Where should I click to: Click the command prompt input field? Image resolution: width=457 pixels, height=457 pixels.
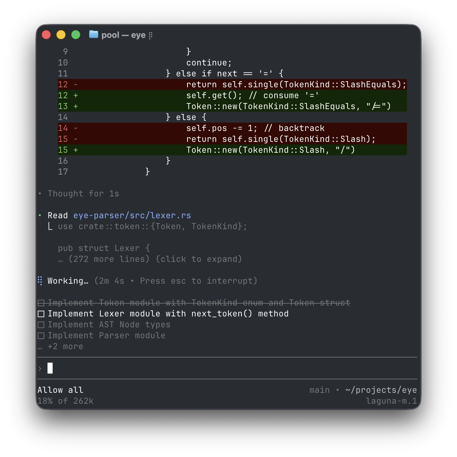227,368
